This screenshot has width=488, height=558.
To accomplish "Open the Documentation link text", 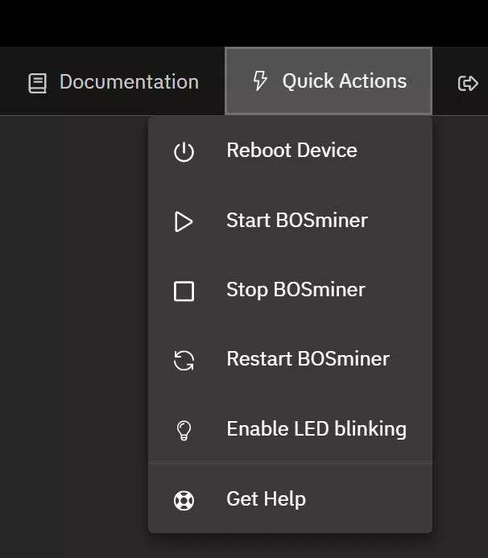I will [x=129, y=82].
